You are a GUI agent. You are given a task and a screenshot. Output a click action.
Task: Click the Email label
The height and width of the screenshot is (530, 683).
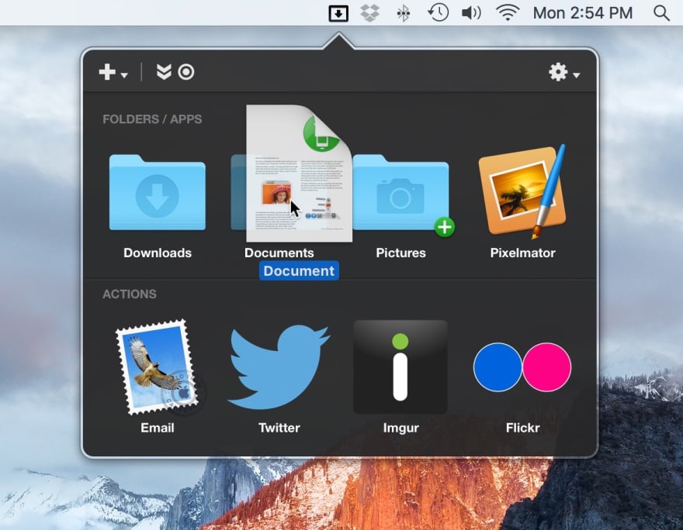[158, 428]
